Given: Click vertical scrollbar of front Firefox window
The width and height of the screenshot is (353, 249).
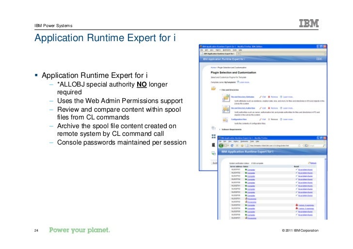Looking at the screenshot, I should point(325,189).
